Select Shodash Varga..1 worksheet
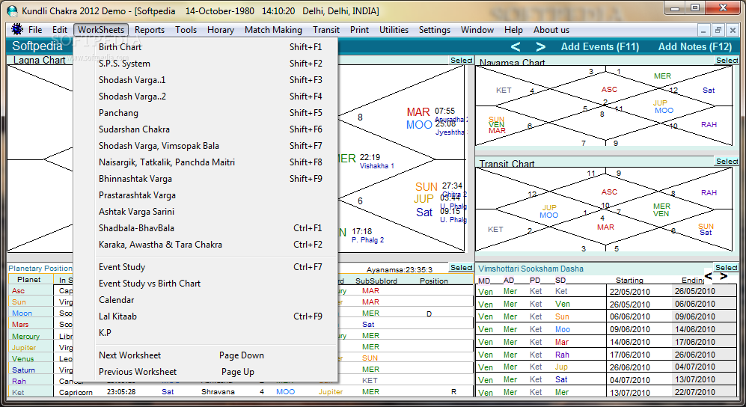 (206, 80)
